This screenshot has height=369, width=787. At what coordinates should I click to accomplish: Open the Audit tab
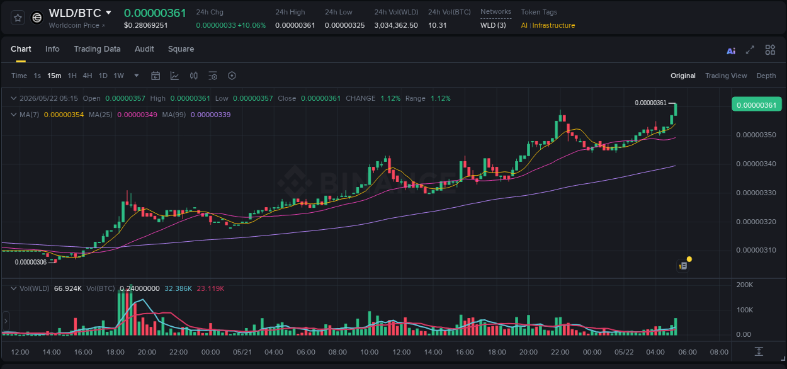(x=144, y=49)
